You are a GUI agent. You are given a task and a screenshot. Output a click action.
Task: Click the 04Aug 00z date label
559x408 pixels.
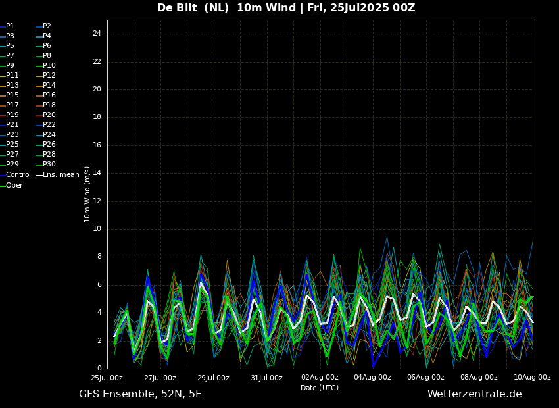[373, 378]
